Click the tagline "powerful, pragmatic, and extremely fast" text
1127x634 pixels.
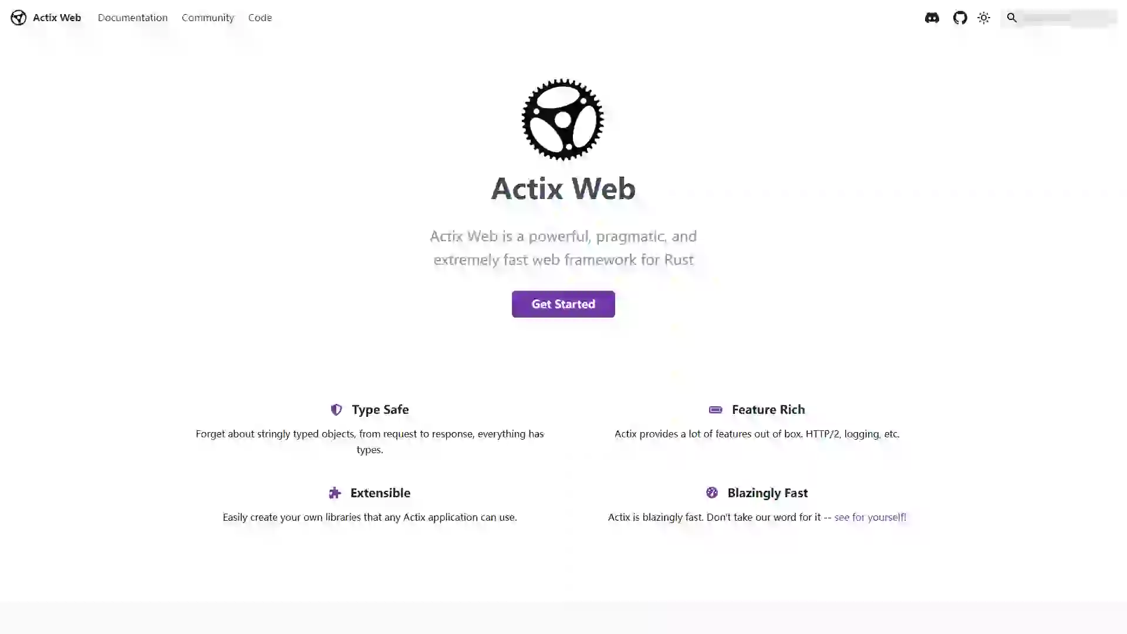(563, 248)
